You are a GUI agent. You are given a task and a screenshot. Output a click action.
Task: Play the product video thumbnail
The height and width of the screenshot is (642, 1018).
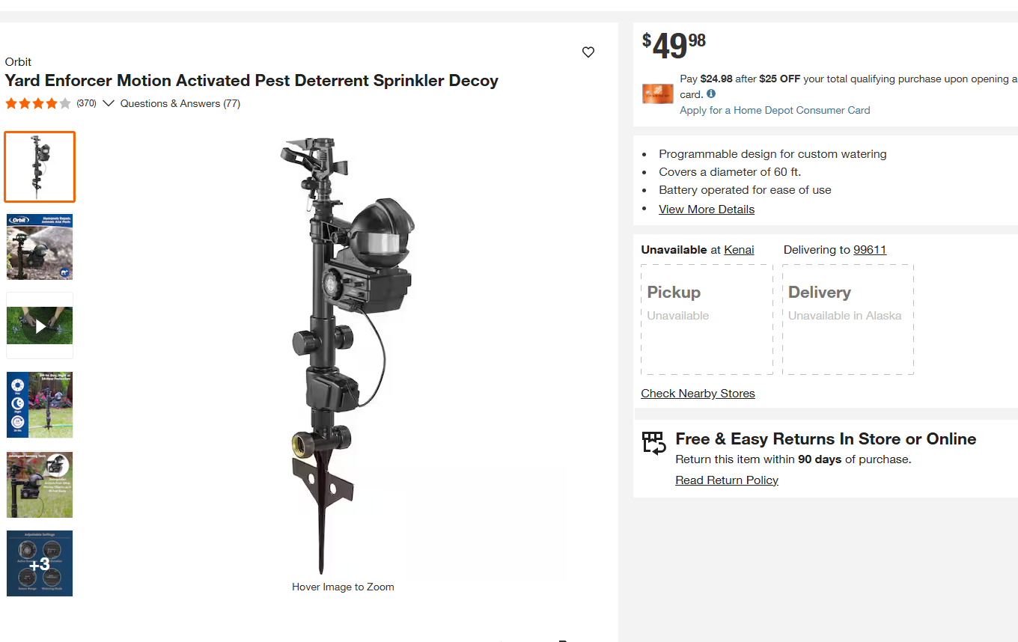tap(40, 325)
